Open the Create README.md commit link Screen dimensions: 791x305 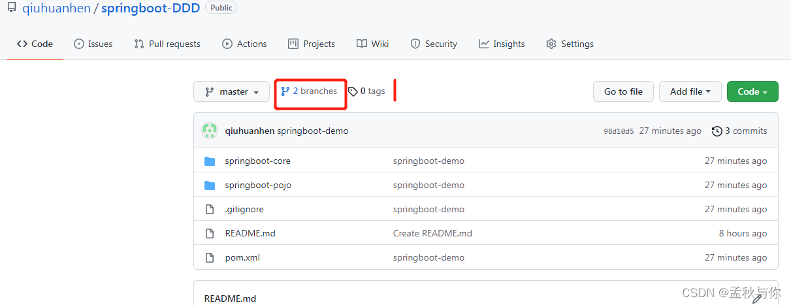[432, 233]
